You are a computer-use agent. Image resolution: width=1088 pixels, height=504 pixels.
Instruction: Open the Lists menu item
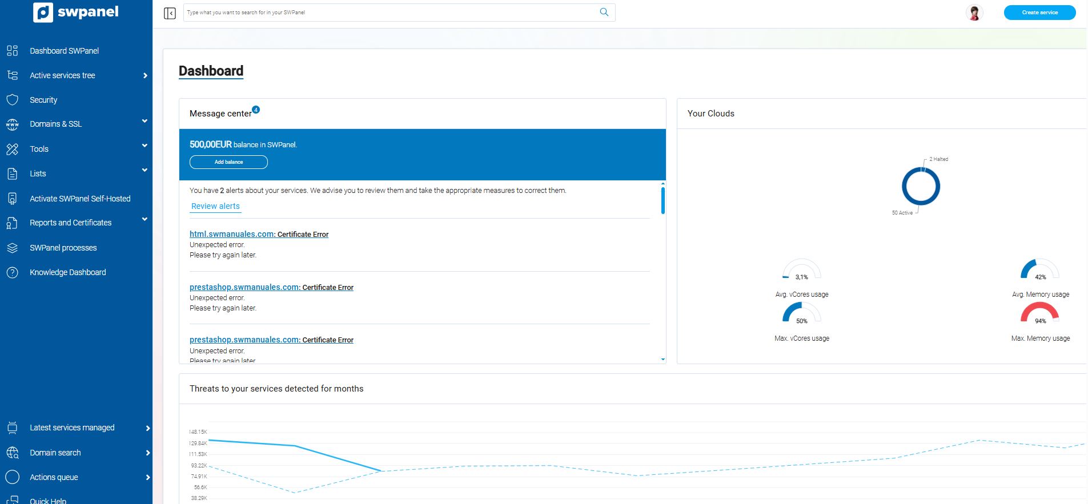tap(38, 174)
